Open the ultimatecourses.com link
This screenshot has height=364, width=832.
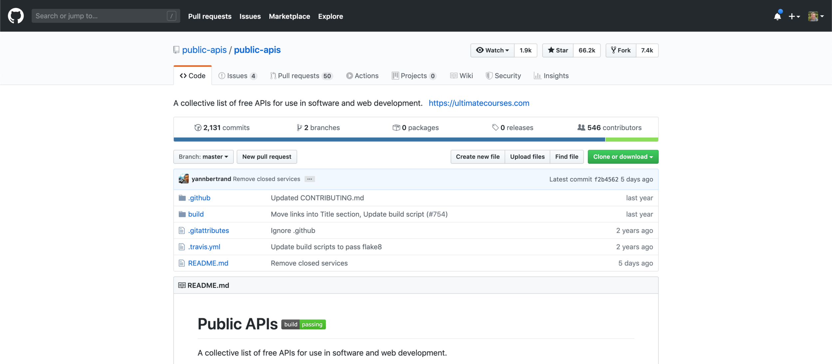pos(479,103)
